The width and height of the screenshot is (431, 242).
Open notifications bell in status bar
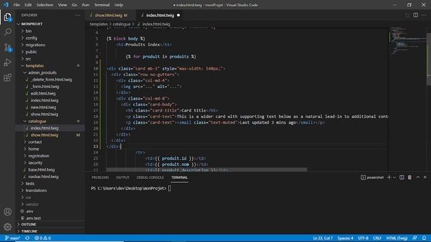pos(424,238)
